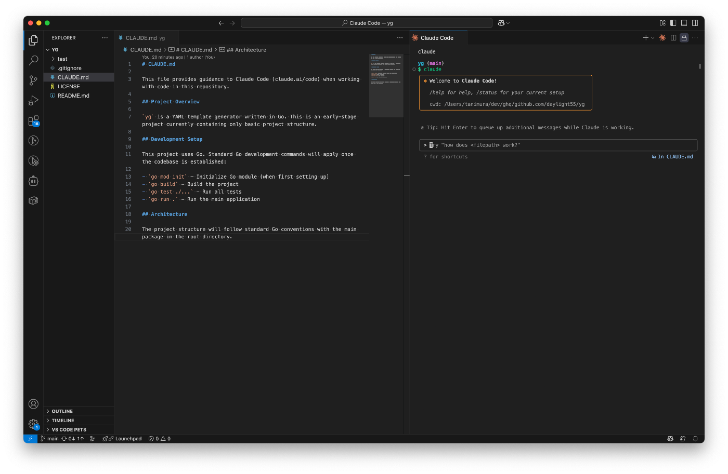
Task: Click the # CLAUDE.md heading breadcrumb
Action: point(190,50)
